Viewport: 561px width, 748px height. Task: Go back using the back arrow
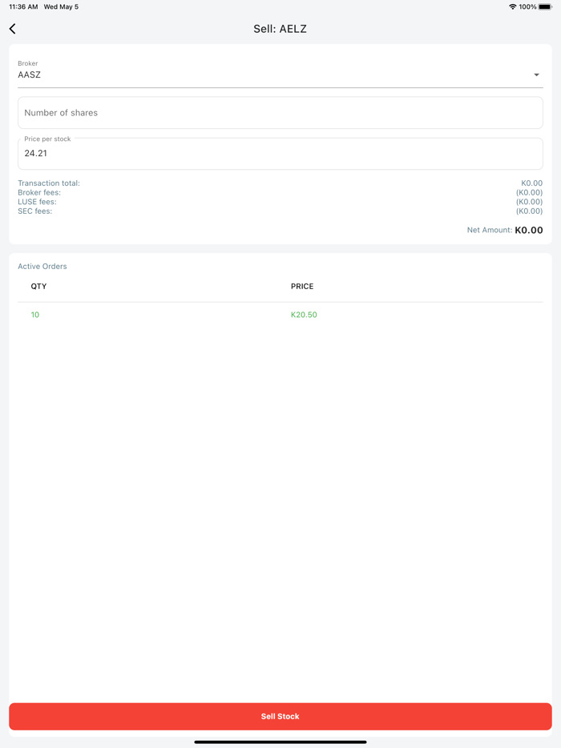(x=12, y=29)
